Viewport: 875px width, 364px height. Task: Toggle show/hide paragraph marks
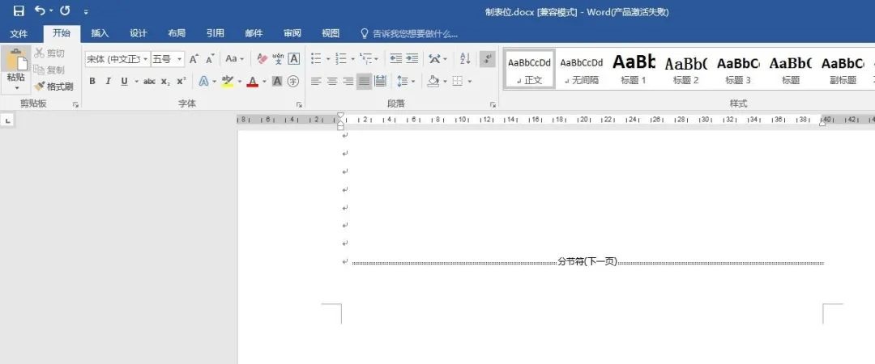488,58
